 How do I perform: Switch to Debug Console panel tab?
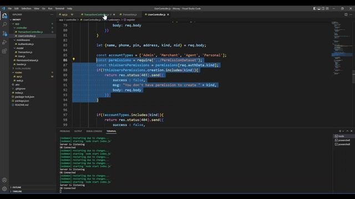[94, 131]
